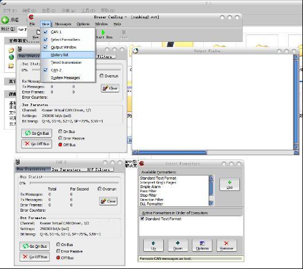Select Stop Filter formatter

[148, 195]
